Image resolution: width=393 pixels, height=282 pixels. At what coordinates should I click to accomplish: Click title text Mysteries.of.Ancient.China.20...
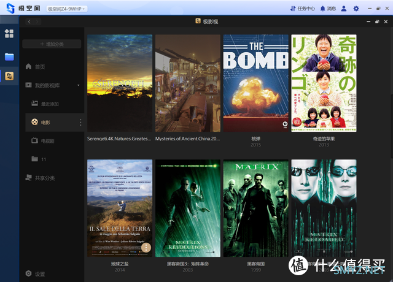(x=188, y=139)
